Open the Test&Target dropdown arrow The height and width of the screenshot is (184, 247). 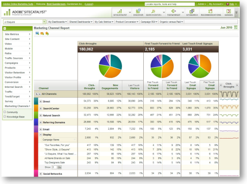[x=183, y=12]
